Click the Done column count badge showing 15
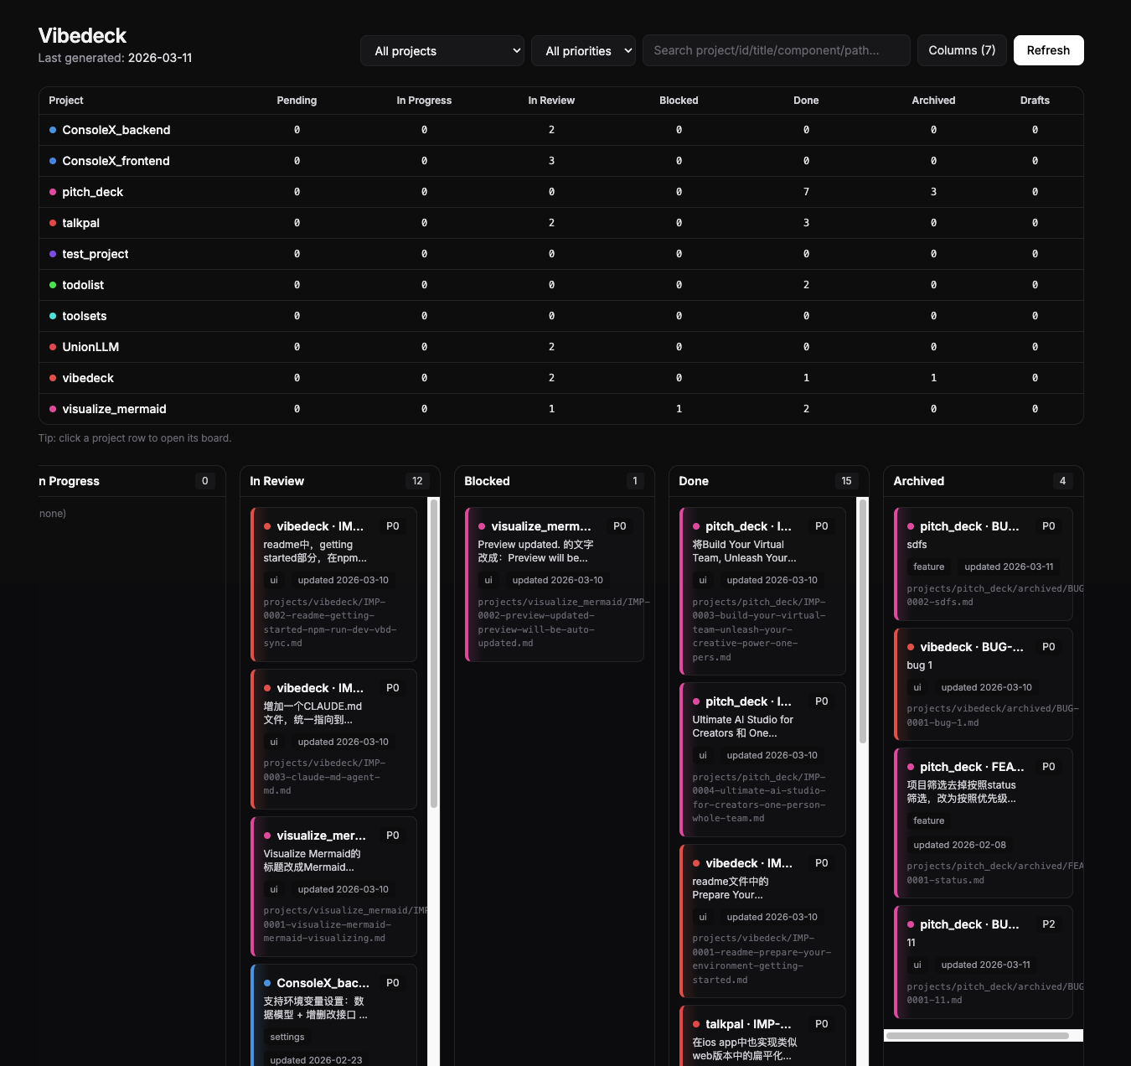Viewport: 1131px width, 1066px height. 846,481
